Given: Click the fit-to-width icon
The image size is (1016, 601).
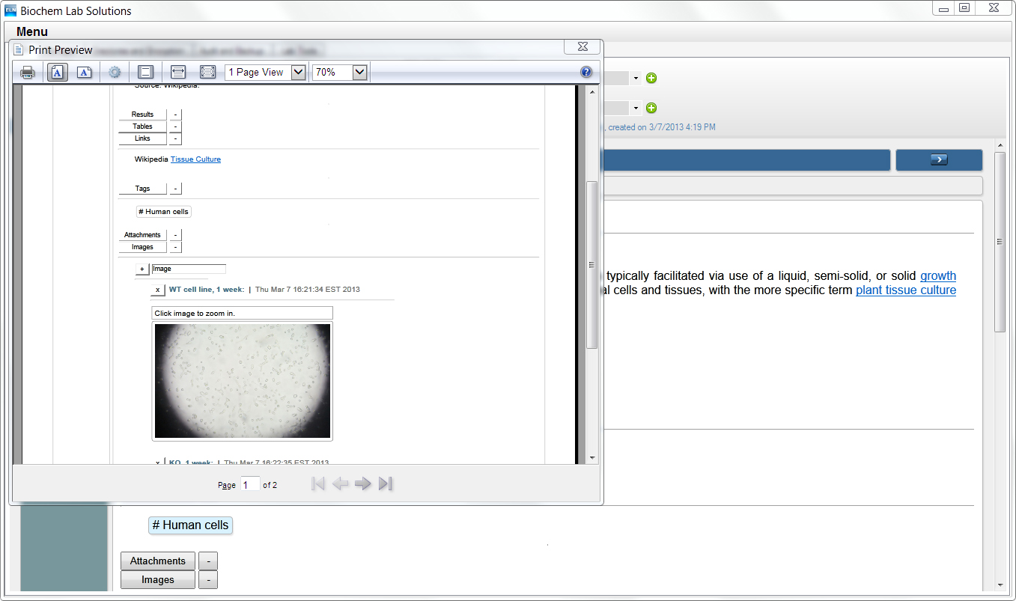Looking at the screenshot, I should click(177, 72).
